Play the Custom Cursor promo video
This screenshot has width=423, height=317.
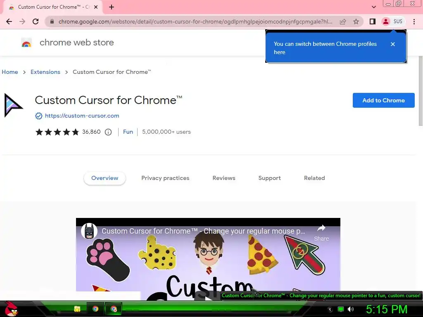click(208, 296)
